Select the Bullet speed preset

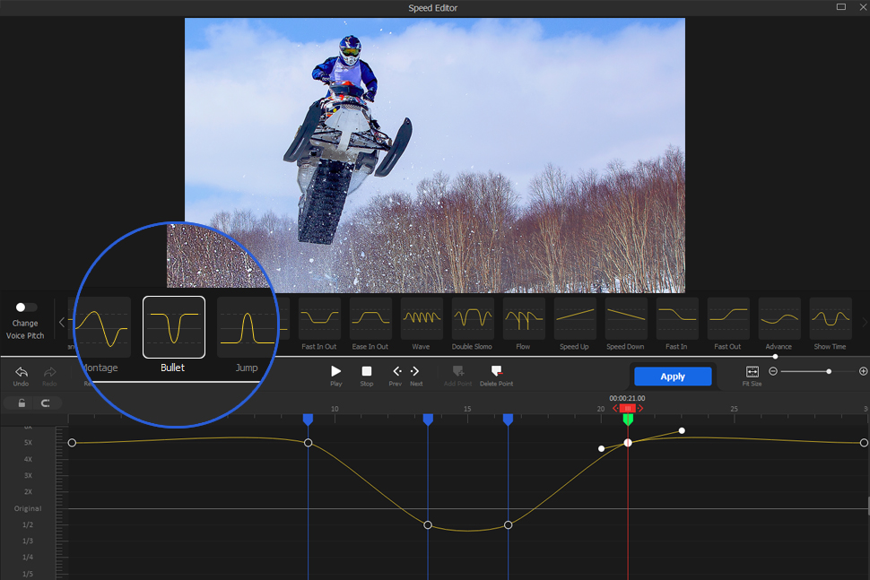click(x=173, y=325)
